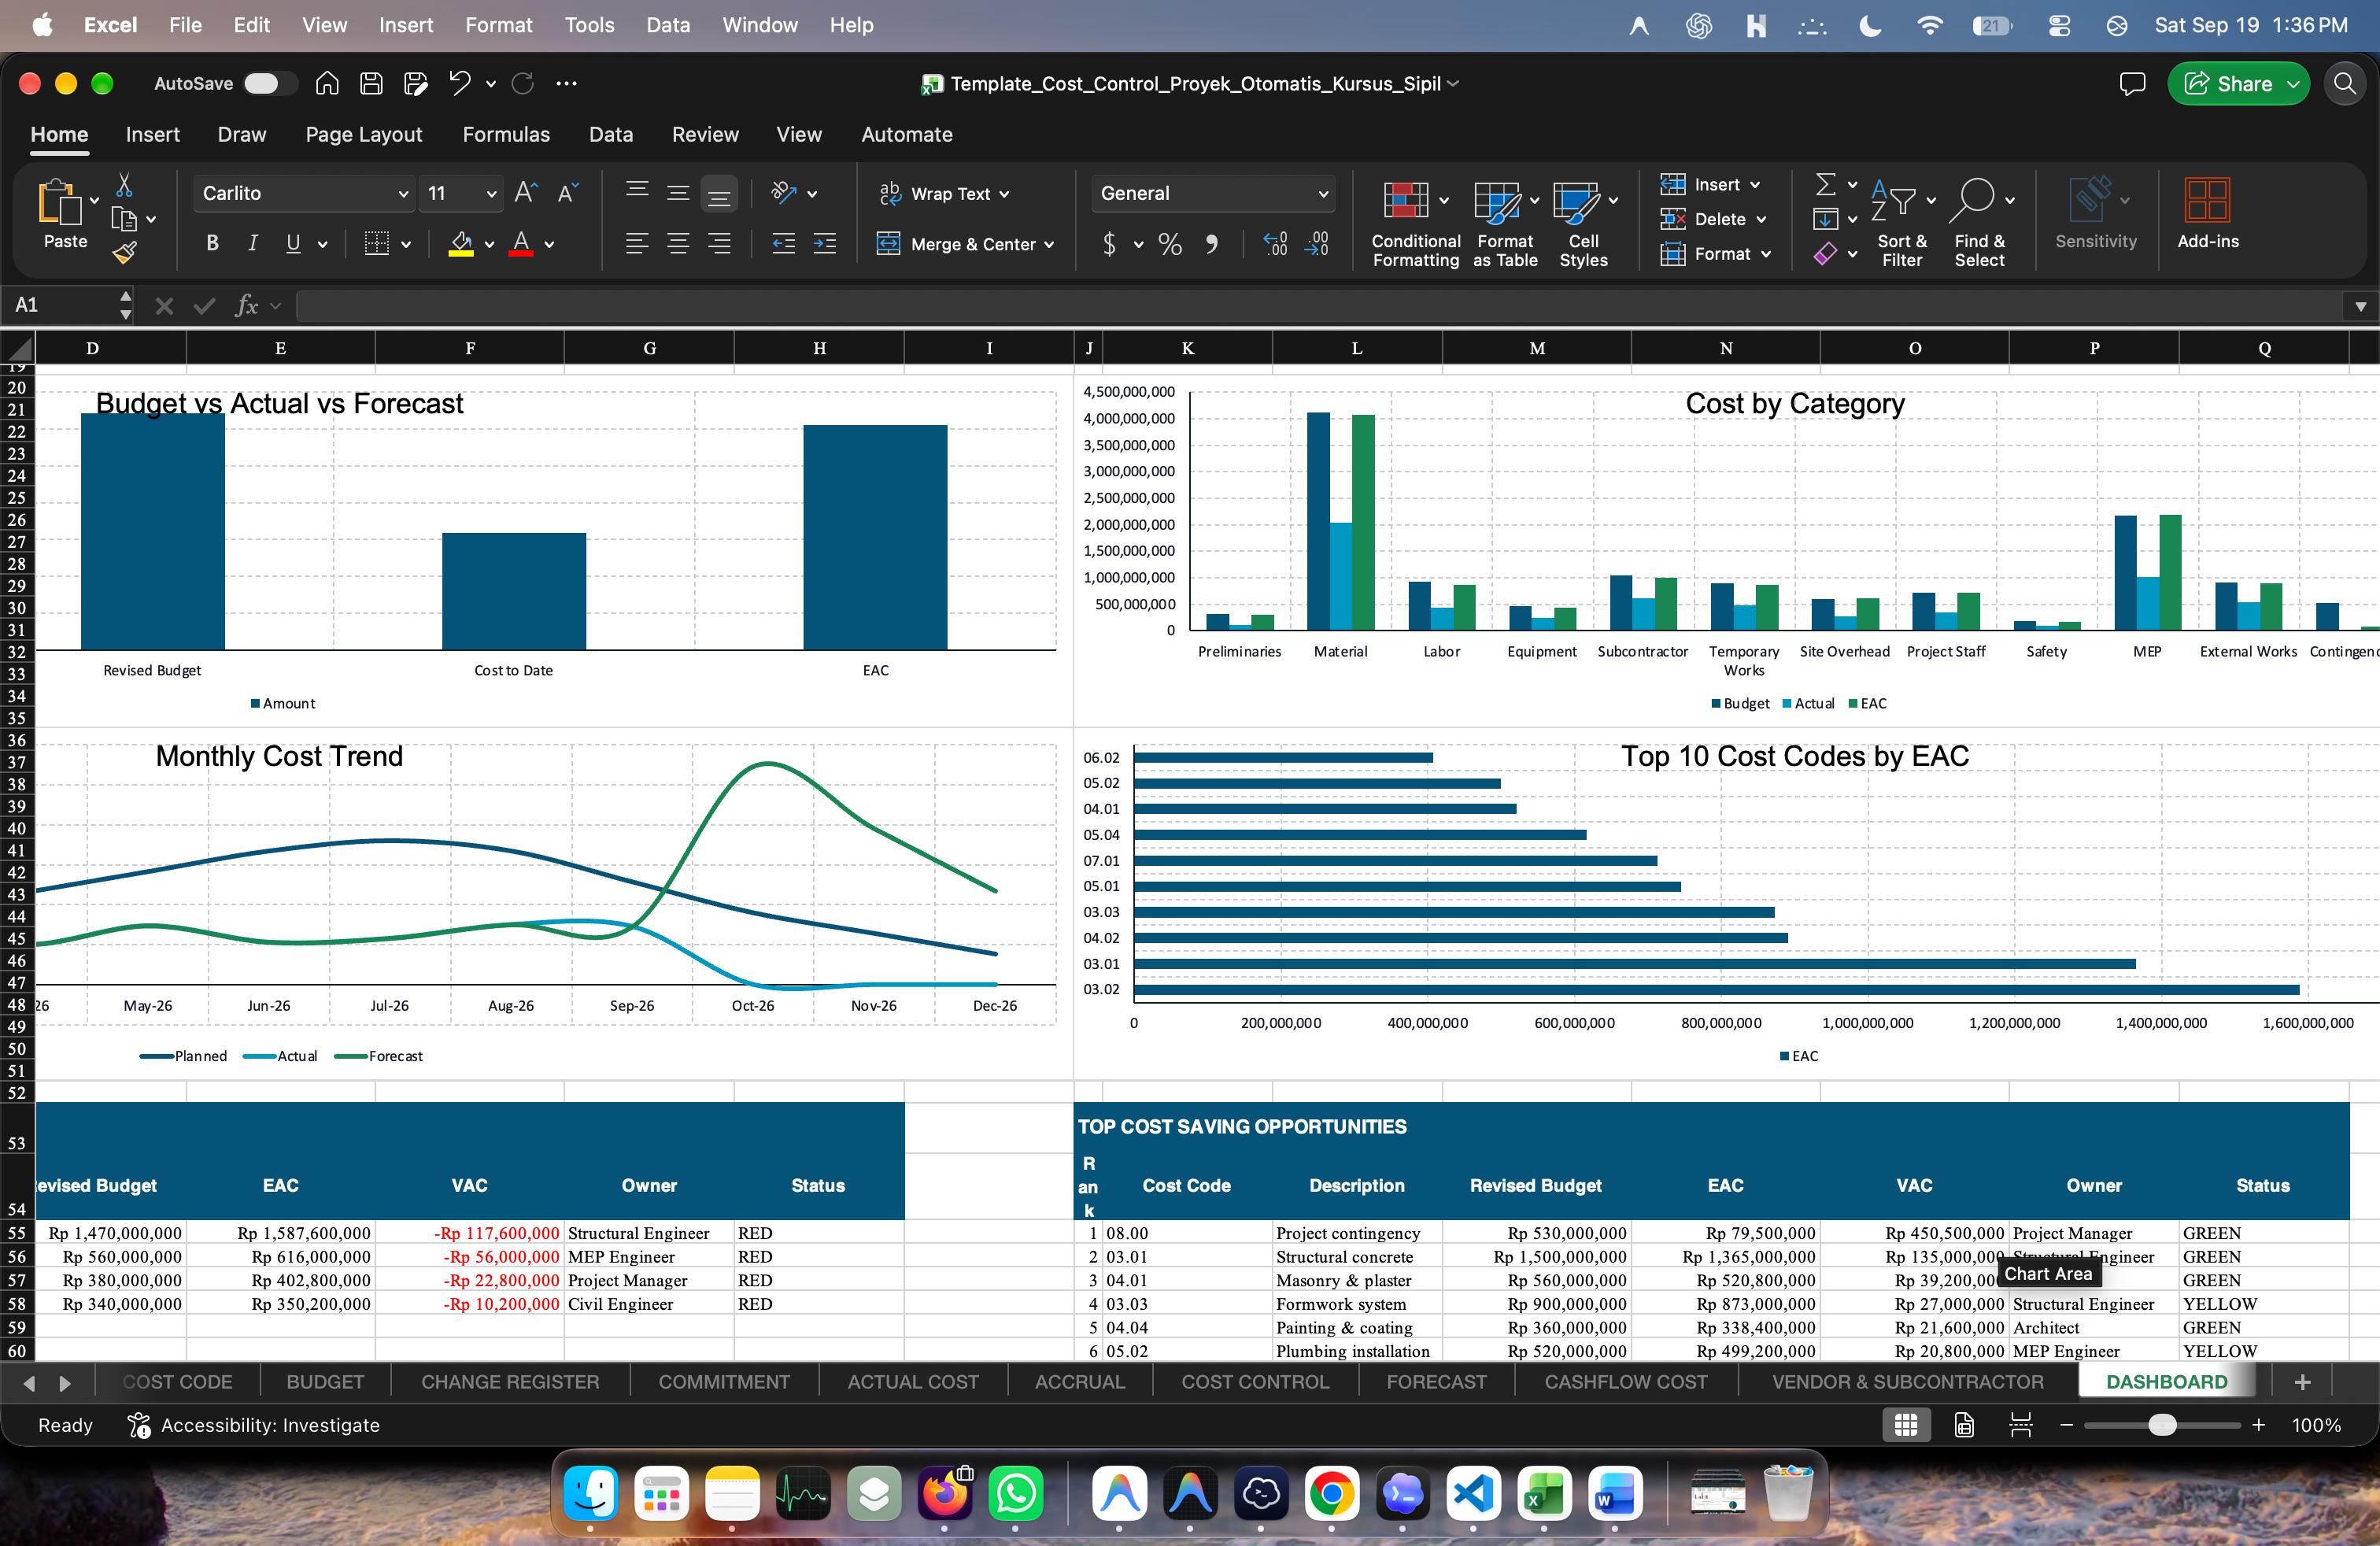
Task: Click the Comma Style icon
Action: (1212, 244)
